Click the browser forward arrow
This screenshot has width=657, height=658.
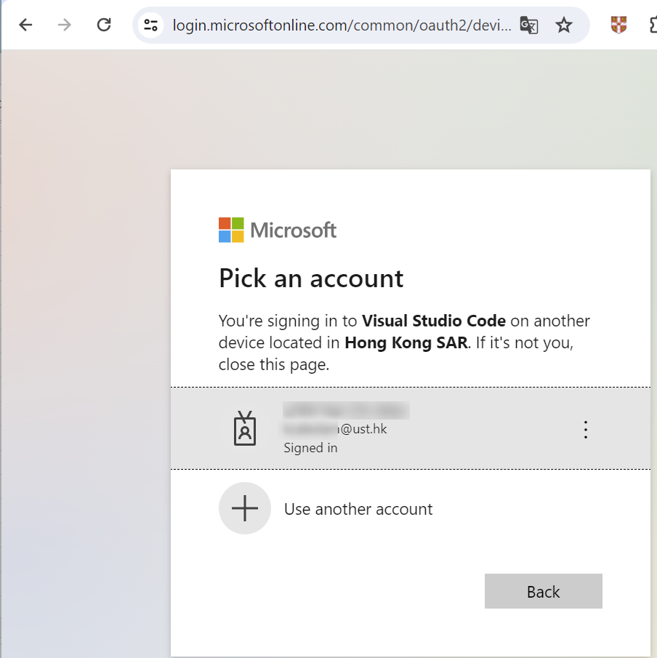[x=65, y=25]
